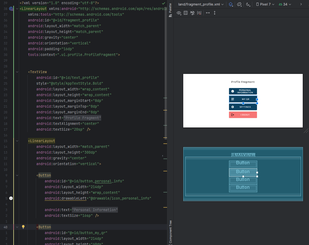Show more toolbar options chevron
The image size is (309, 245).
[x=301, y=4]
